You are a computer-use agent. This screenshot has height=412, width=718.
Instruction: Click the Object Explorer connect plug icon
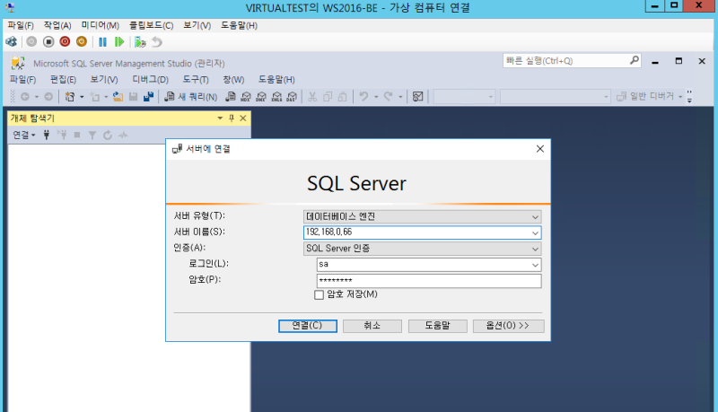[47, 135]
